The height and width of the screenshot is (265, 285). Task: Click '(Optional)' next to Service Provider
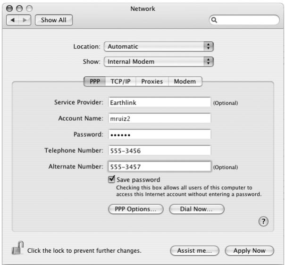pyautogui.click(x=226, y=103)
